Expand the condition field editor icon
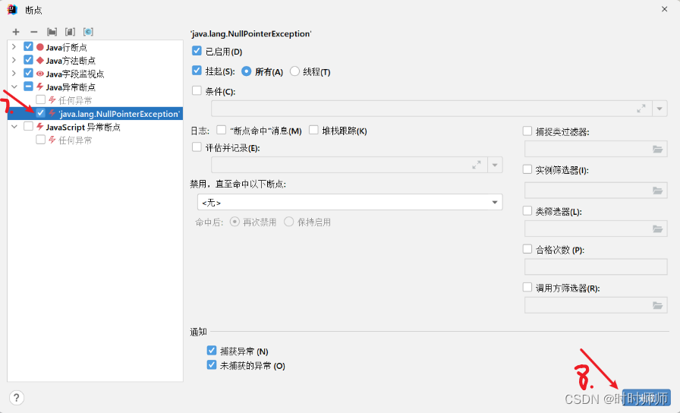 pos(641,109)
